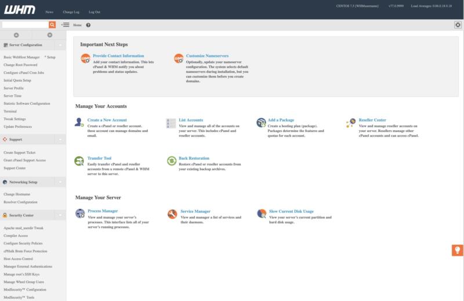Open the Service Manager wrench icon

(x=172, y=214)
